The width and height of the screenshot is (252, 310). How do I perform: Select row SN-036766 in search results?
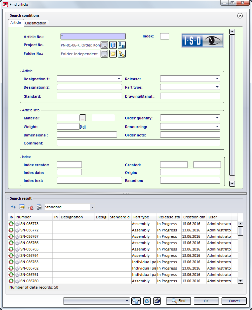29,243
